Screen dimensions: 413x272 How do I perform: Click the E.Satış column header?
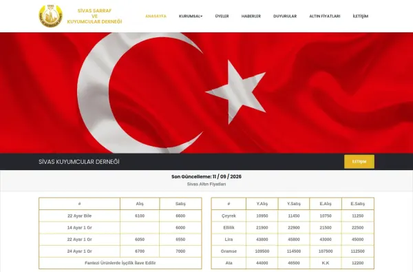[x=358, y=204]
